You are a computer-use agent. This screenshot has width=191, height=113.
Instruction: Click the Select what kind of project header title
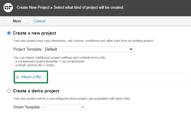click(x=89, y=8)
